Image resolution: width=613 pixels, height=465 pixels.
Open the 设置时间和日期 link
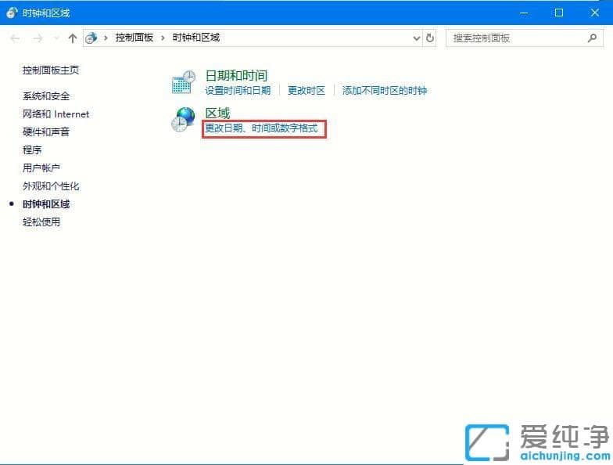coord(238,91)
